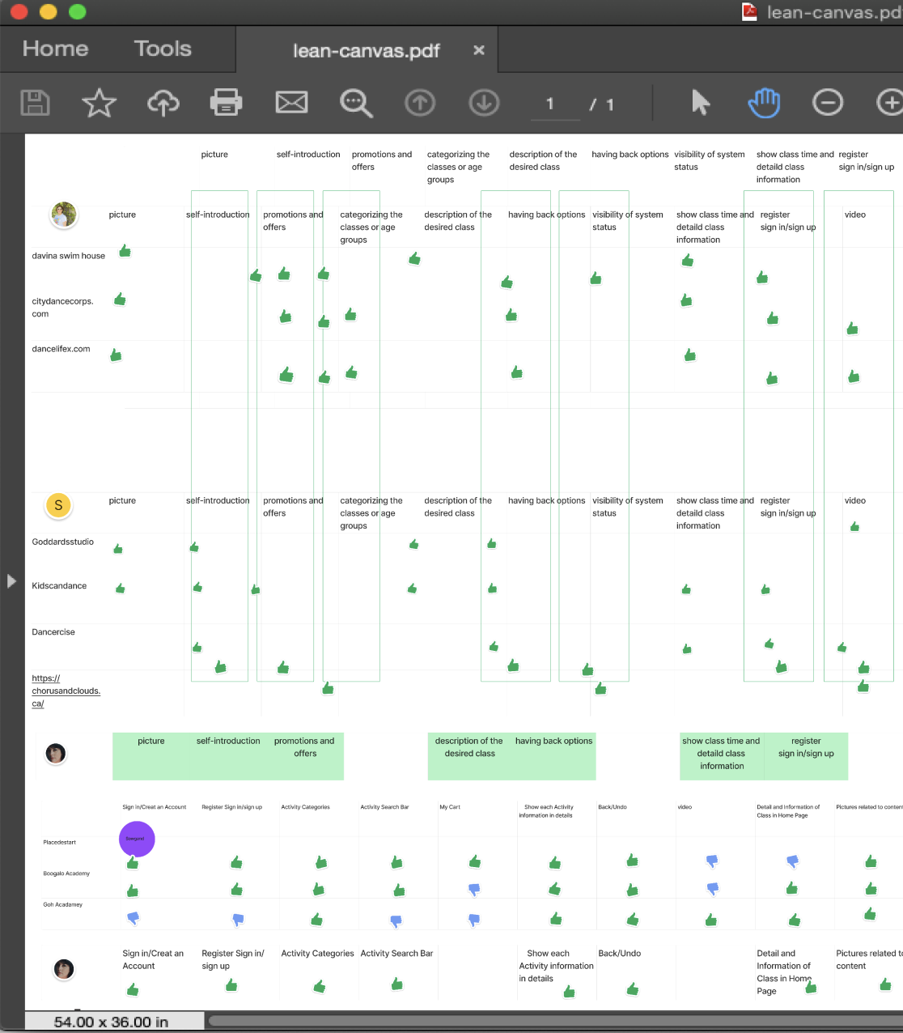This screenshot has width=903, height=1033.
Task: Go to previous page arrow
Action: pyautogui.click(x=420, y=103)
